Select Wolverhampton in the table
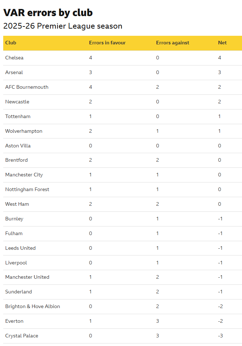 [24, 131]
